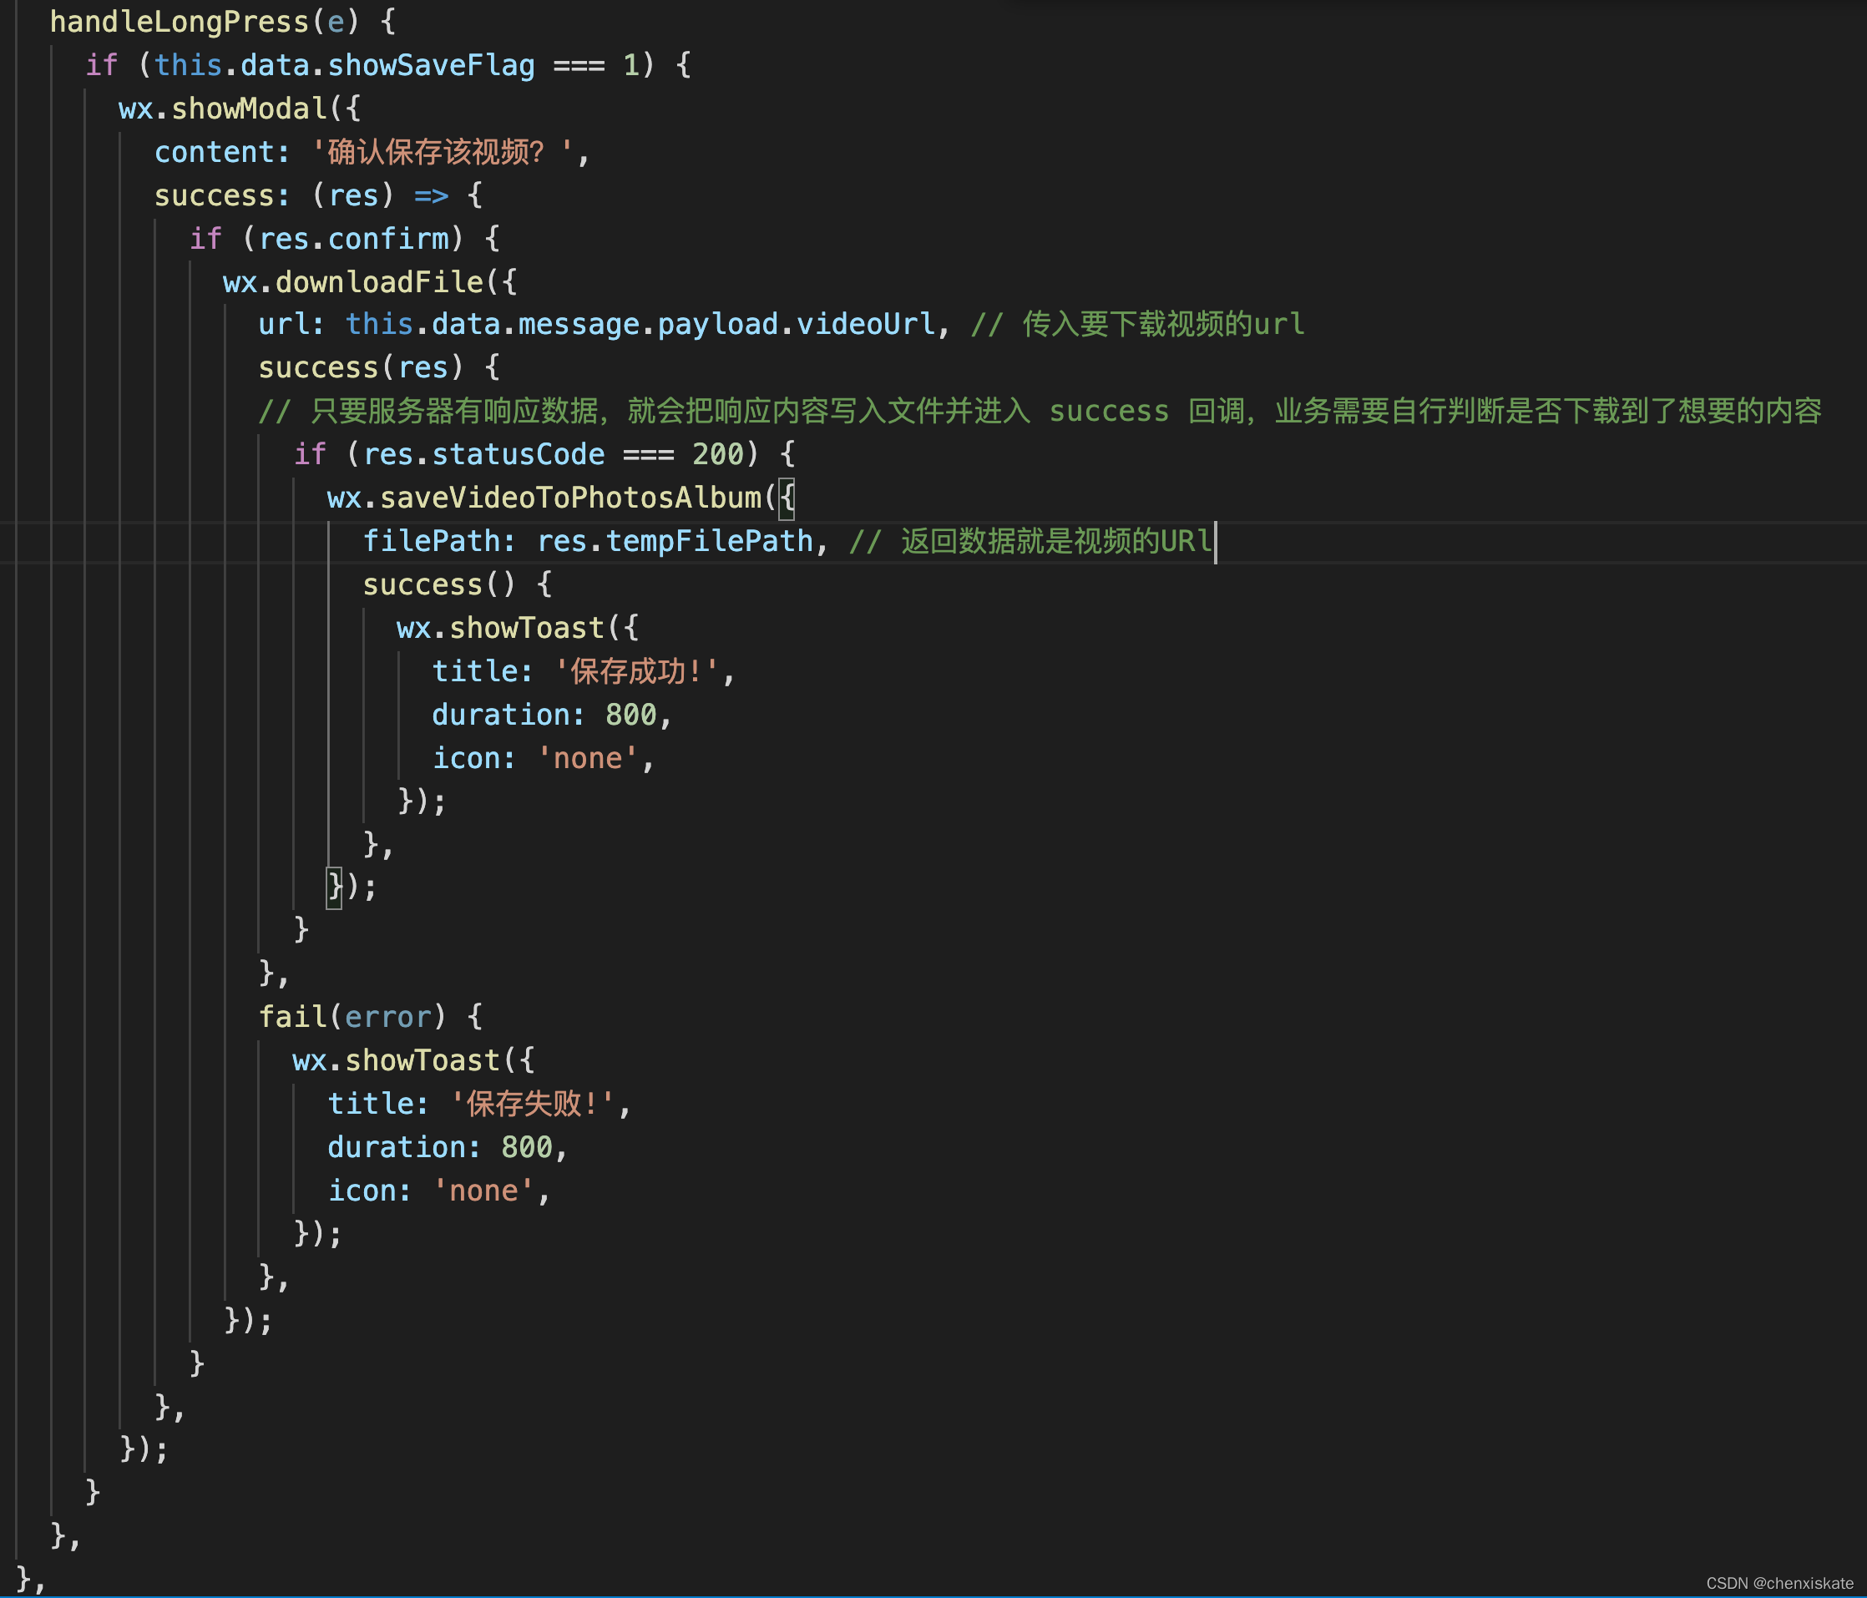Click the handleLongPress function name
1867x1598 pixels.
click(x=180, y=22)
